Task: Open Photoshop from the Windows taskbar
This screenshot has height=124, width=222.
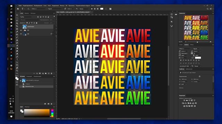Action: click(x=11, y=45)
